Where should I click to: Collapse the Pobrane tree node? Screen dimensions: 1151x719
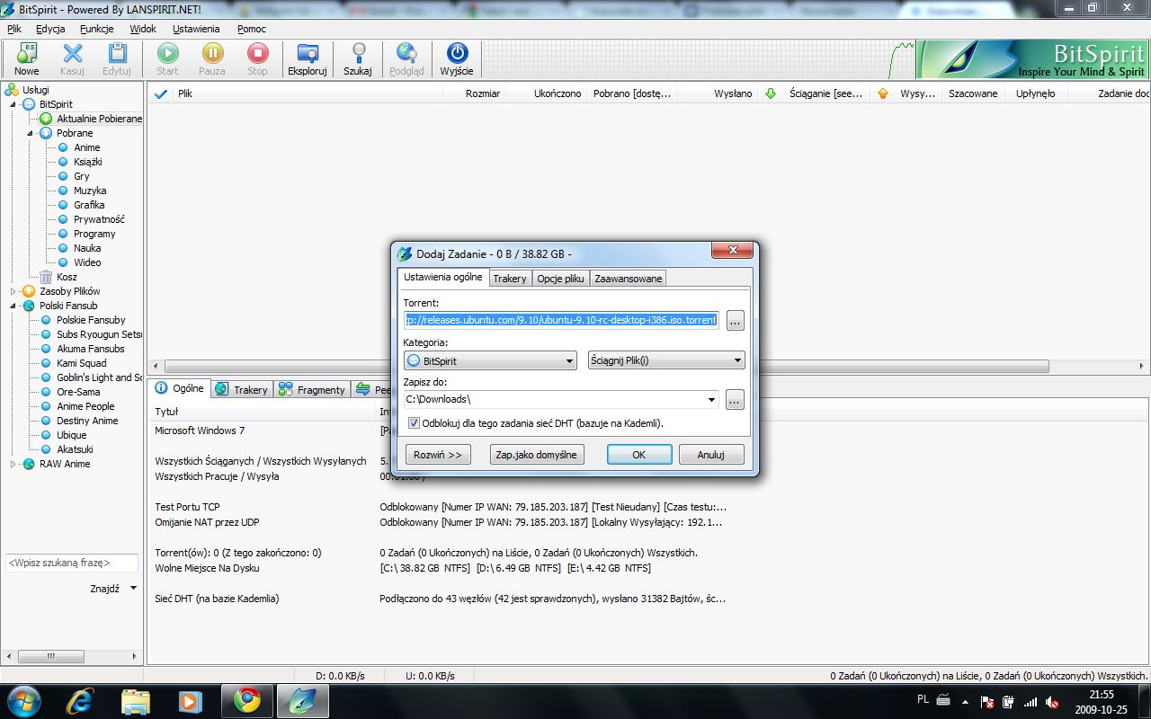point(31,133)
